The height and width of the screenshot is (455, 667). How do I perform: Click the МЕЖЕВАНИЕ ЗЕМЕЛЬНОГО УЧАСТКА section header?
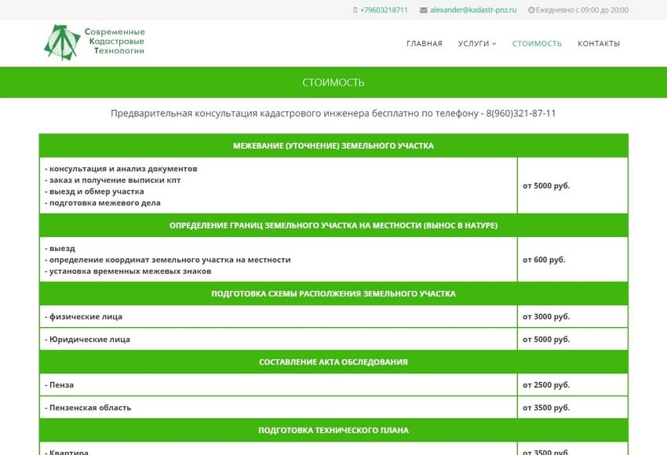point(333,146)
